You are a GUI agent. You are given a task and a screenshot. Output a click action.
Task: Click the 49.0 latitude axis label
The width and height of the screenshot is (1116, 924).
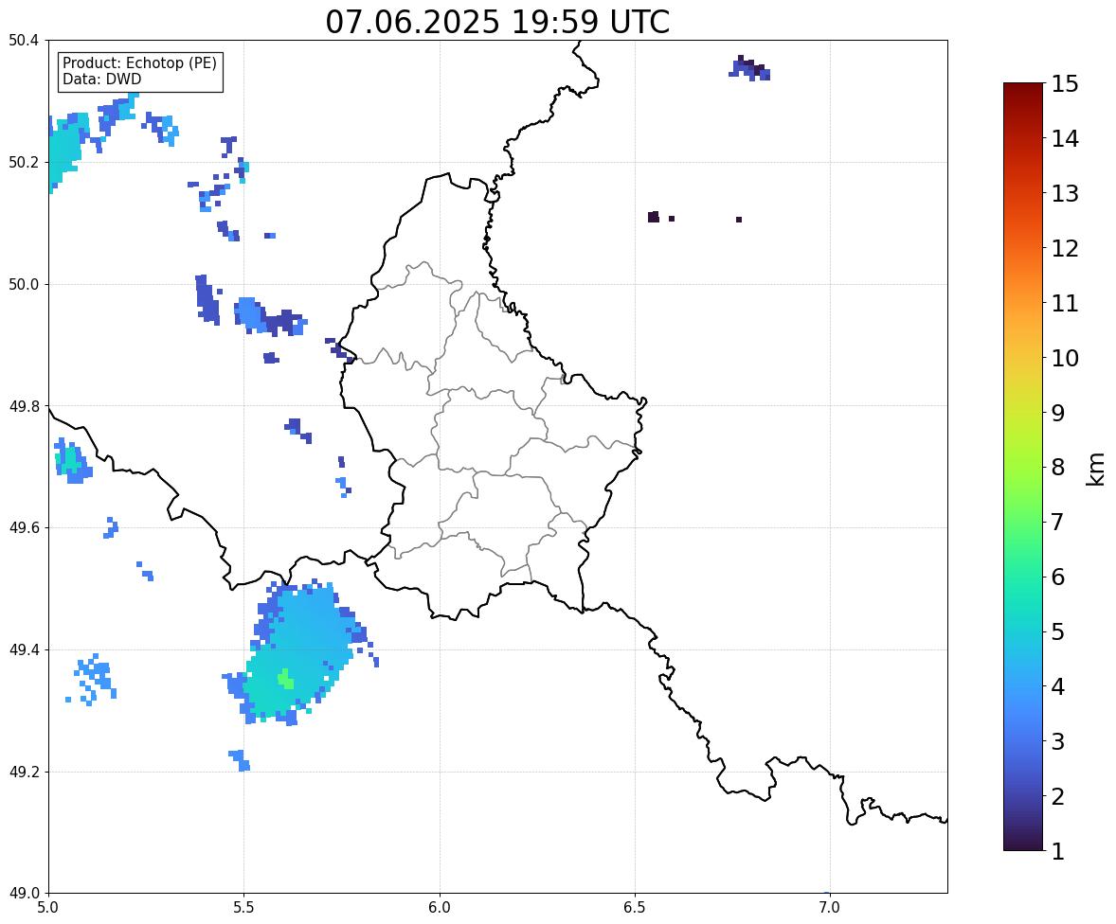(23, 894)
